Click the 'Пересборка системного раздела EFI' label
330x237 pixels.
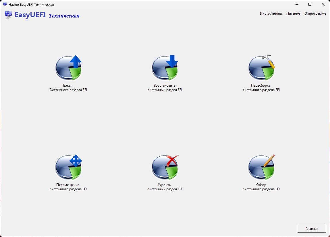pyautogui.click(x=261, y=88)
